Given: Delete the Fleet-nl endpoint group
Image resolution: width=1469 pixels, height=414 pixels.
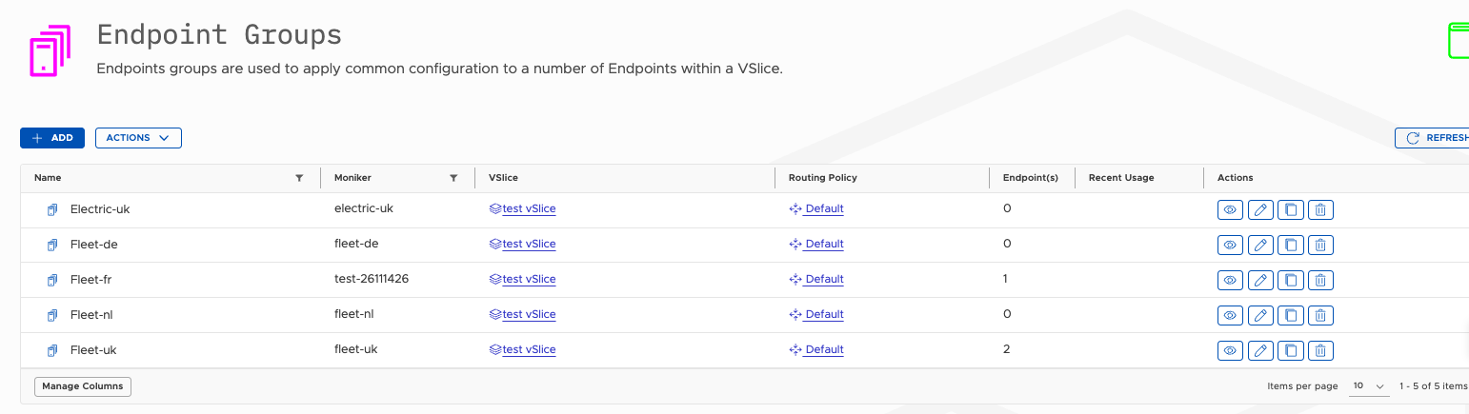Looking at the screenshot, I should pos(1319,316).
